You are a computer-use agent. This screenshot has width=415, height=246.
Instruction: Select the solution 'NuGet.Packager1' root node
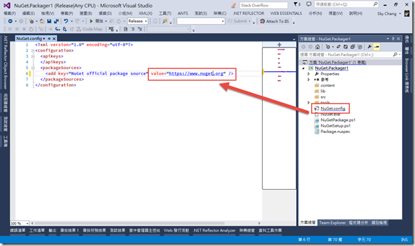coord(337,62)
